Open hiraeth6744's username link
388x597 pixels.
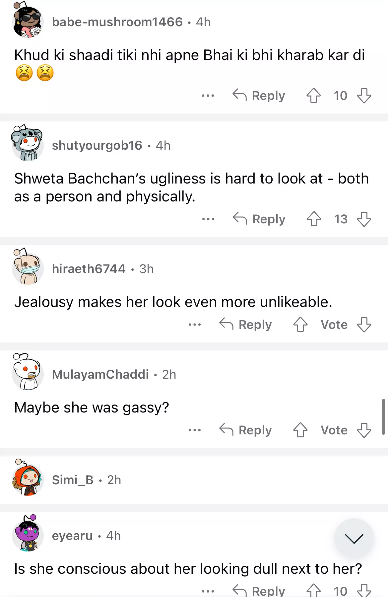coord(89,269)
